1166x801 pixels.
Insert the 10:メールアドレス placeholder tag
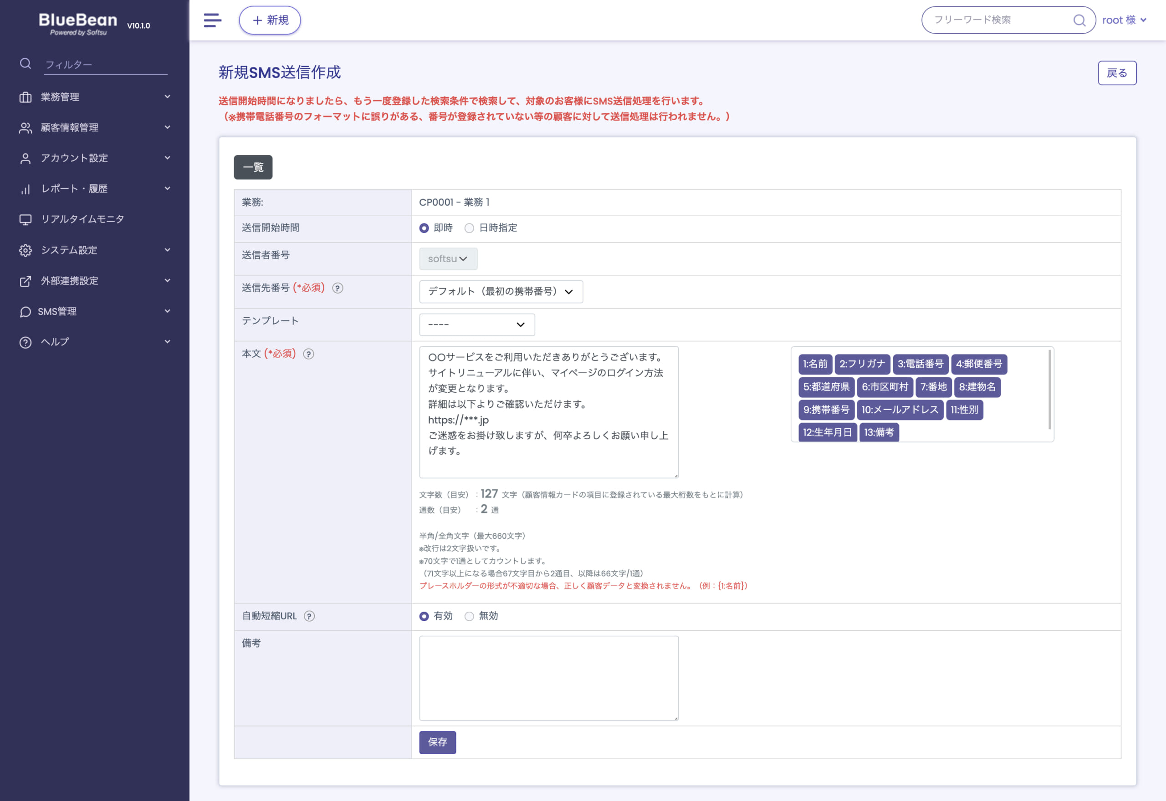coord(900,410)
